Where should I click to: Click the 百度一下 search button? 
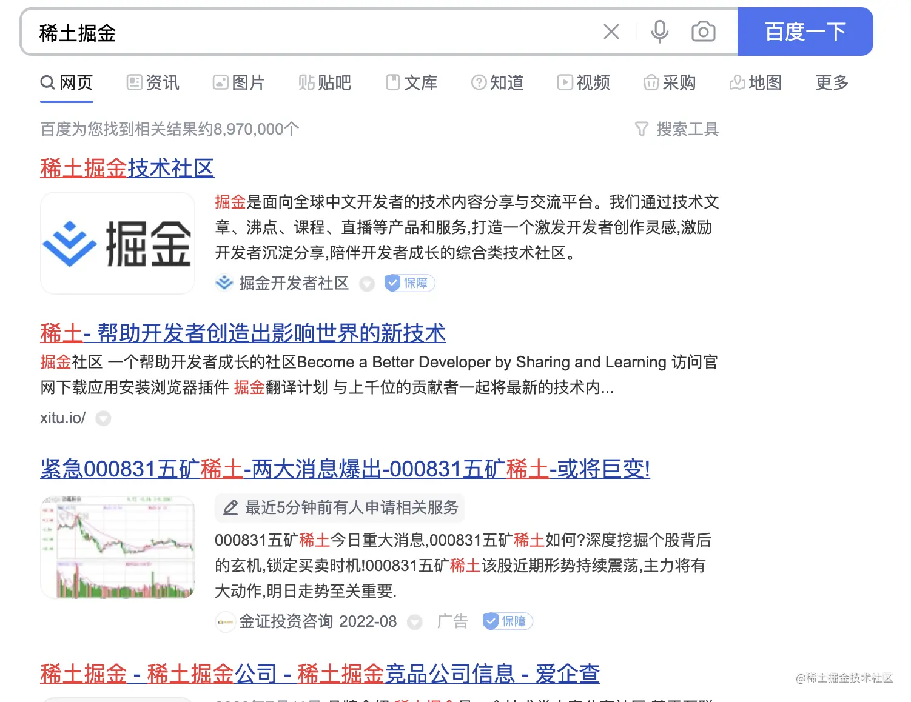point(805,32)
